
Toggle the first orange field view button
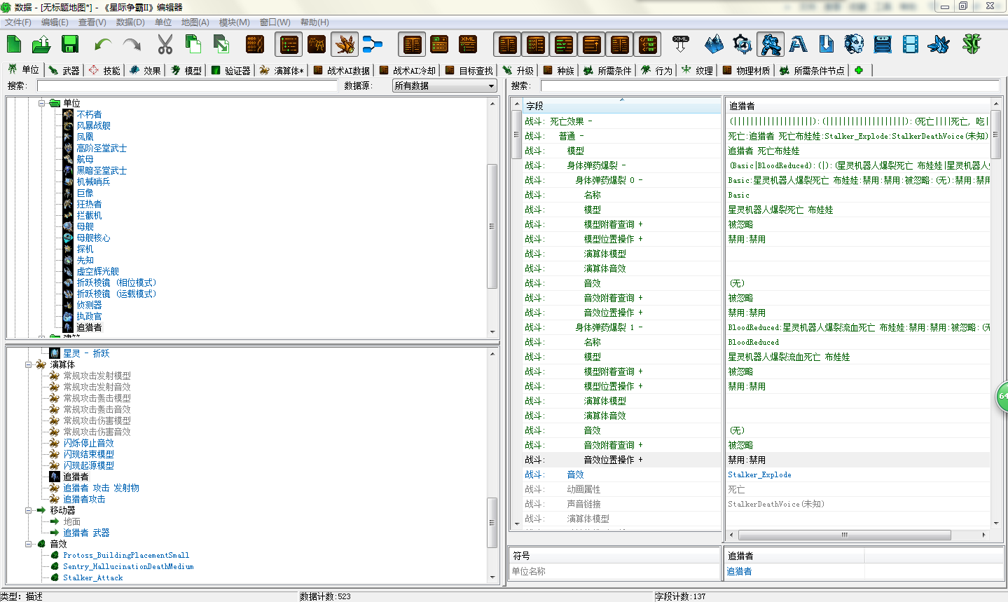507,45
